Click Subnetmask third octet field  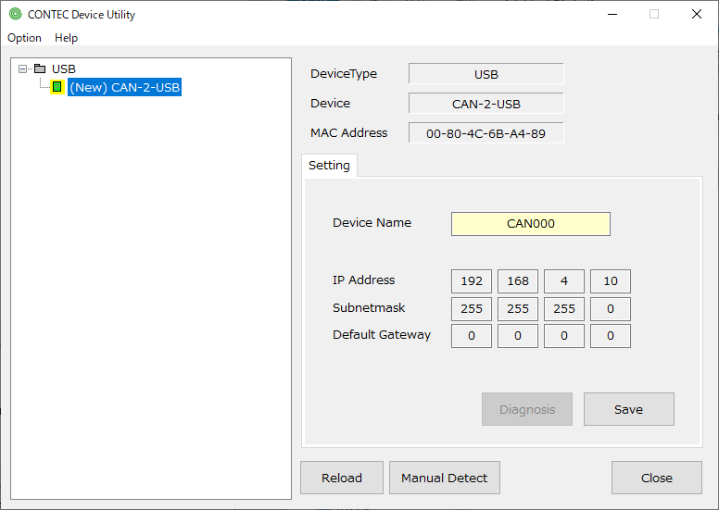point(564,309)
